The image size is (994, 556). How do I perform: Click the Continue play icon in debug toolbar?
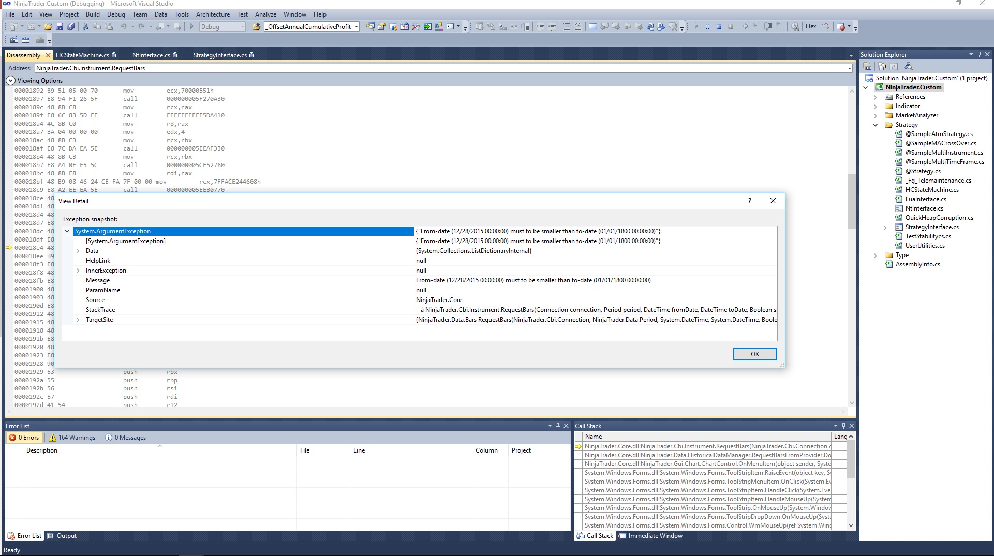(696, 27)
